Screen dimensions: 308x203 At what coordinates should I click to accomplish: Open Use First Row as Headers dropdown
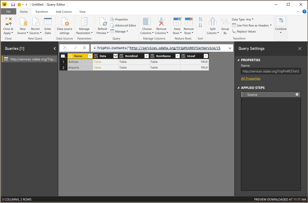pyautogui.click(x=252, y=26)
